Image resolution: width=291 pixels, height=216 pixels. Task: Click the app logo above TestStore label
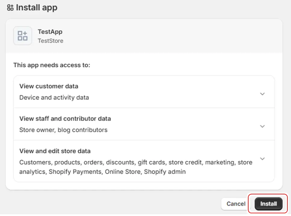tap(23, 35)
